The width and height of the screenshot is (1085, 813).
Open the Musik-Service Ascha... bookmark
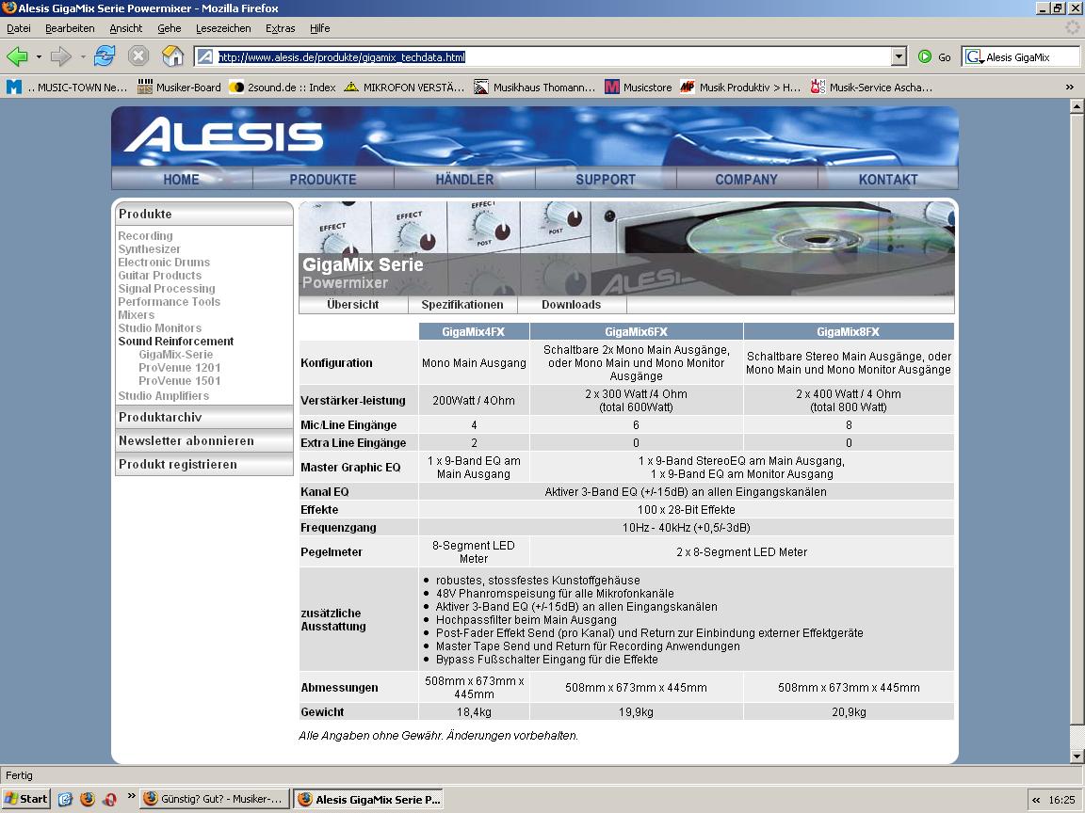pos(871,88)
